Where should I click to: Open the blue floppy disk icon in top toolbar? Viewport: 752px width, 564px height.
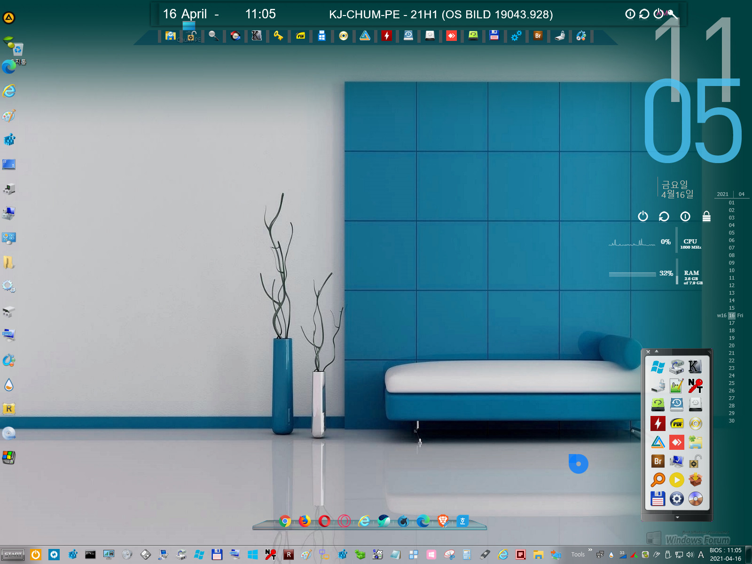(494, 35)
